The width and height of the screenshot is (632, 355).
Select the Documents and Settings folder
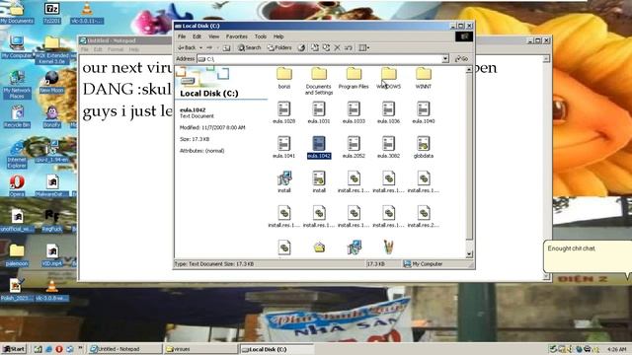point(319,81)
